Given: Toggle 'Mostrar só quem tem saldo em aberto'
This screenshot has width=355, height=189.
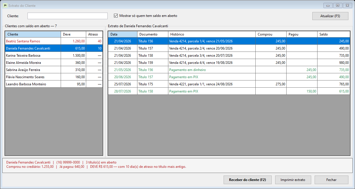Looking at the screenshot, I should (145, 16).
